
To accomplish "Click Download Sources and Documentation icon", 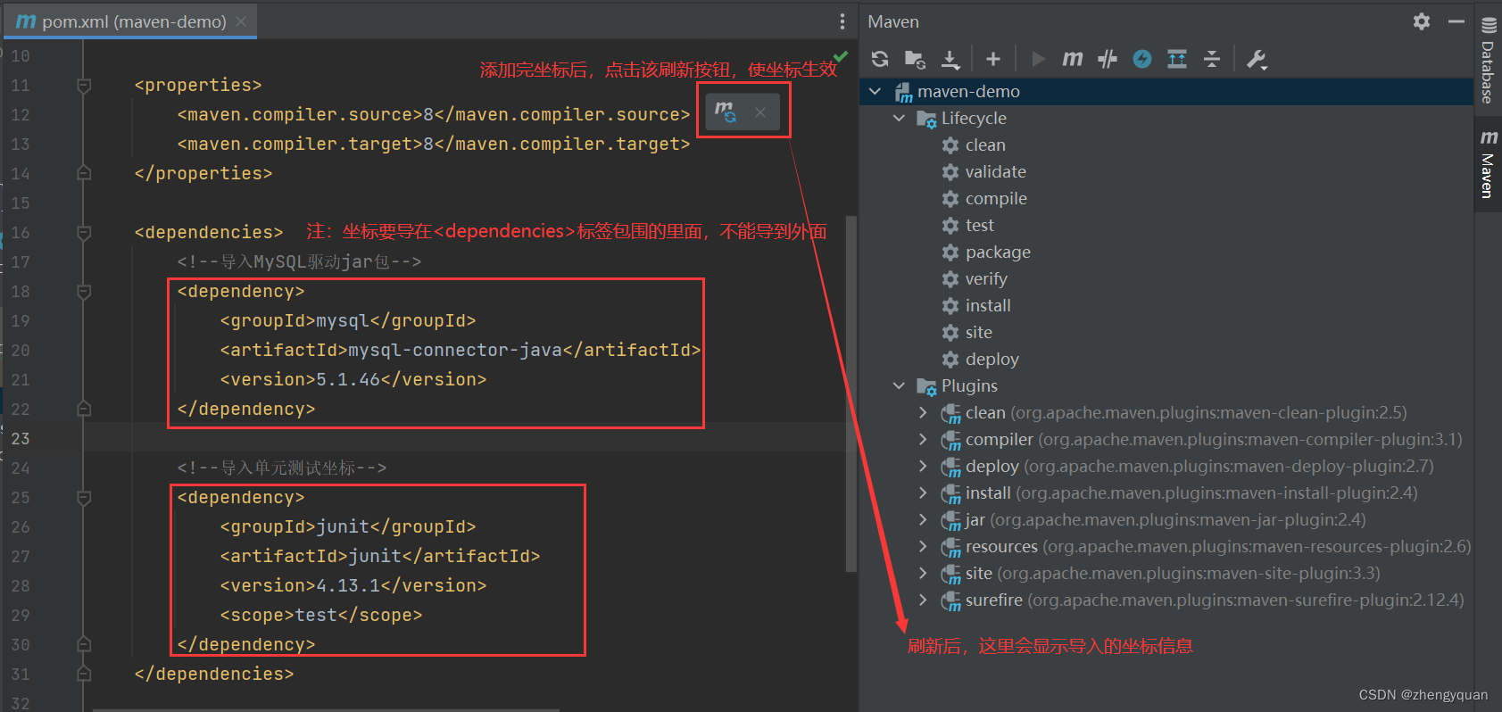I will tap(950, 59).
